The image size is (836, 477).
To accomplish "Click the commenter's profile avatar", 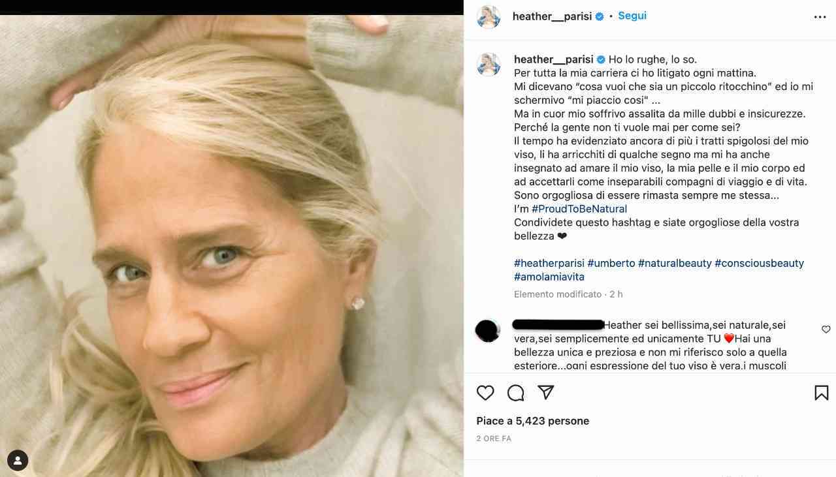I will pyautogui.click(x=487, y=331).
